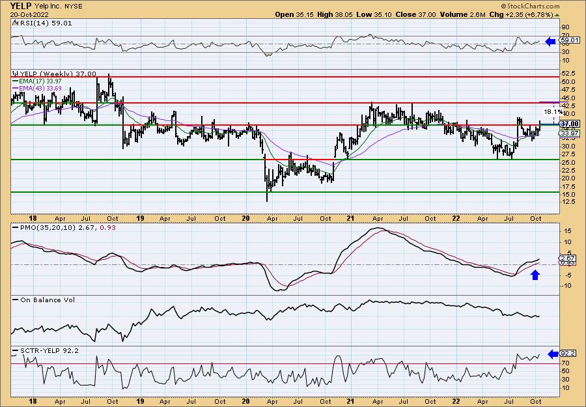The image size is (586, 407).
Task: Click the 0.93 PMO signal value in legend
Action: click(108, 227)
